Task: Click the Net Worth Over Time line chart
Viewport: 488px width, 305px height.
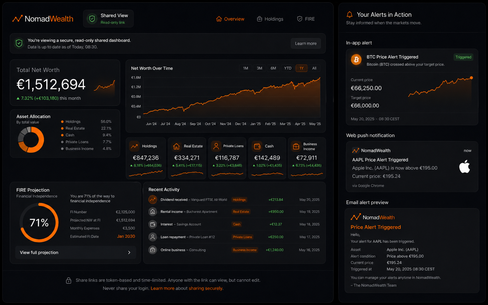Action: (232, 97)
